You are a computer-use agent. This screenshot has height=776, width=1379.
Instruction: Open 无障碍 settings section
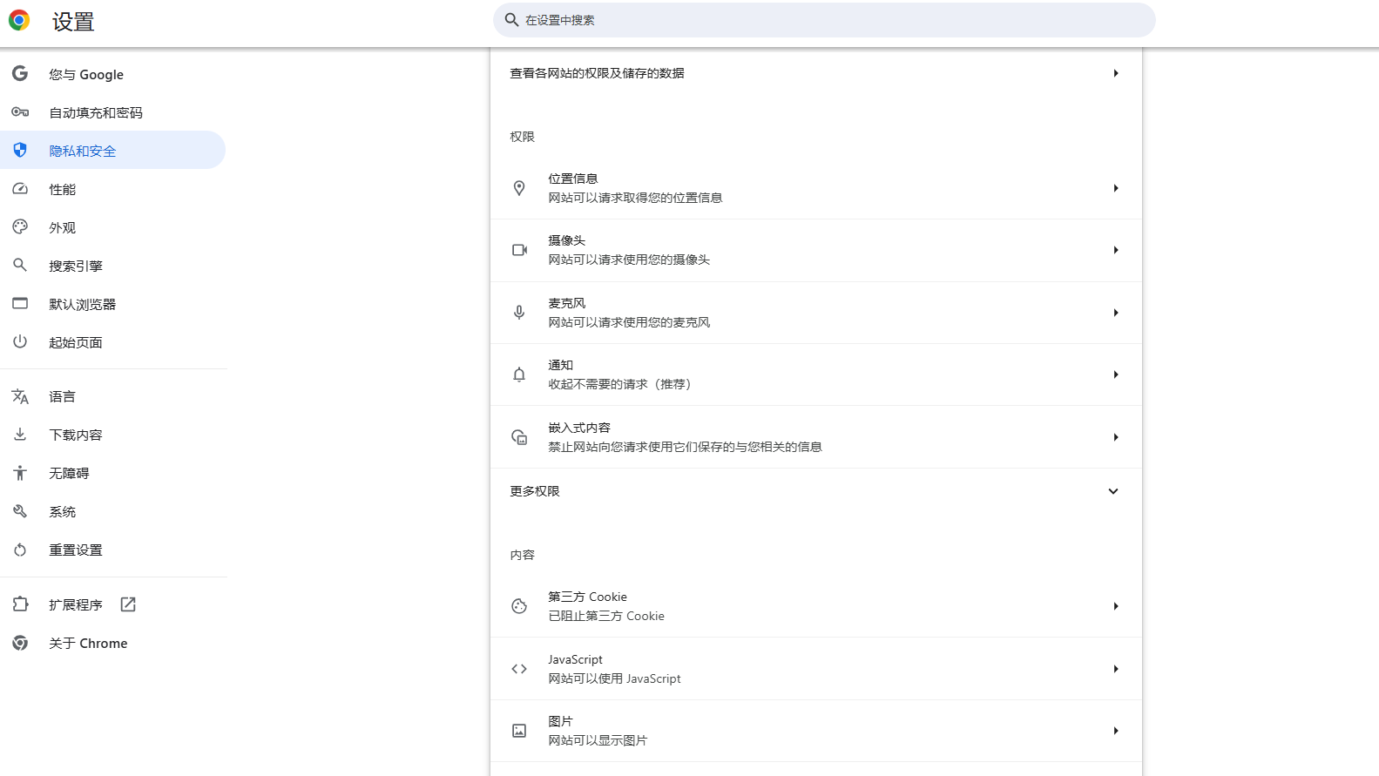tap(112, 473)
